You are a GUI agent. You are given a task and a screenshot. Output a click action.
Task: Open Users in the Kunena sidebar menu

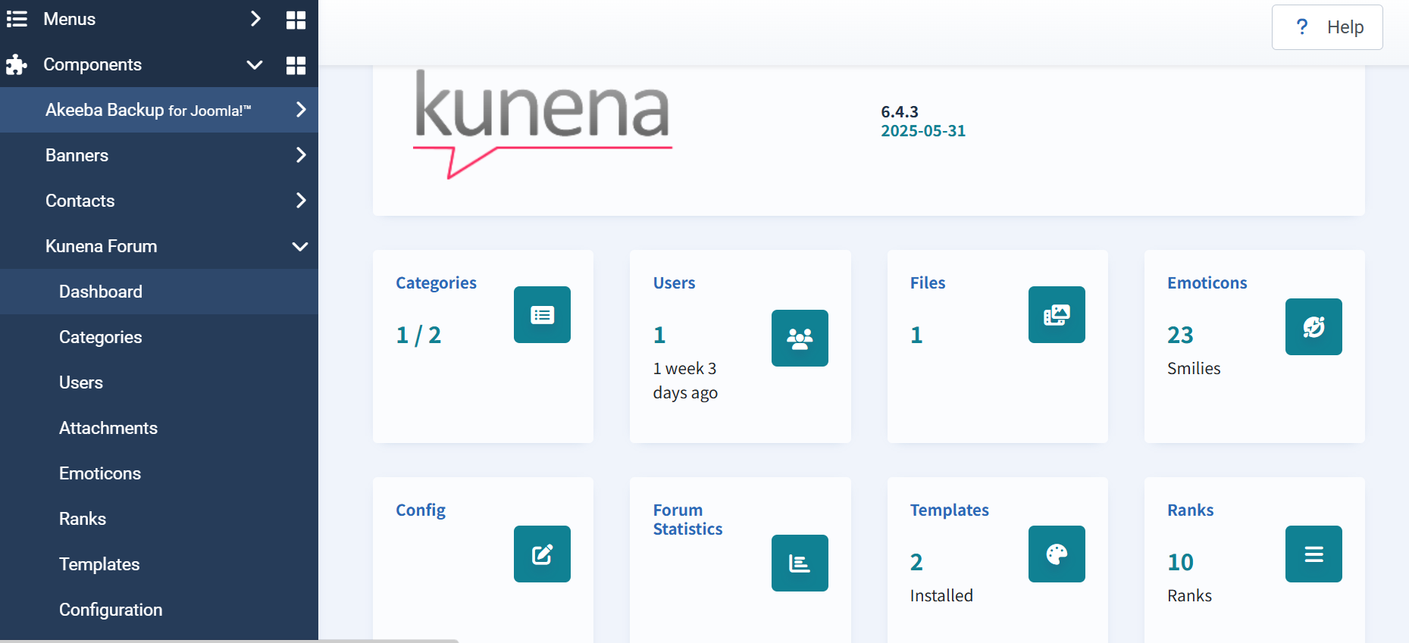point(159,382)
